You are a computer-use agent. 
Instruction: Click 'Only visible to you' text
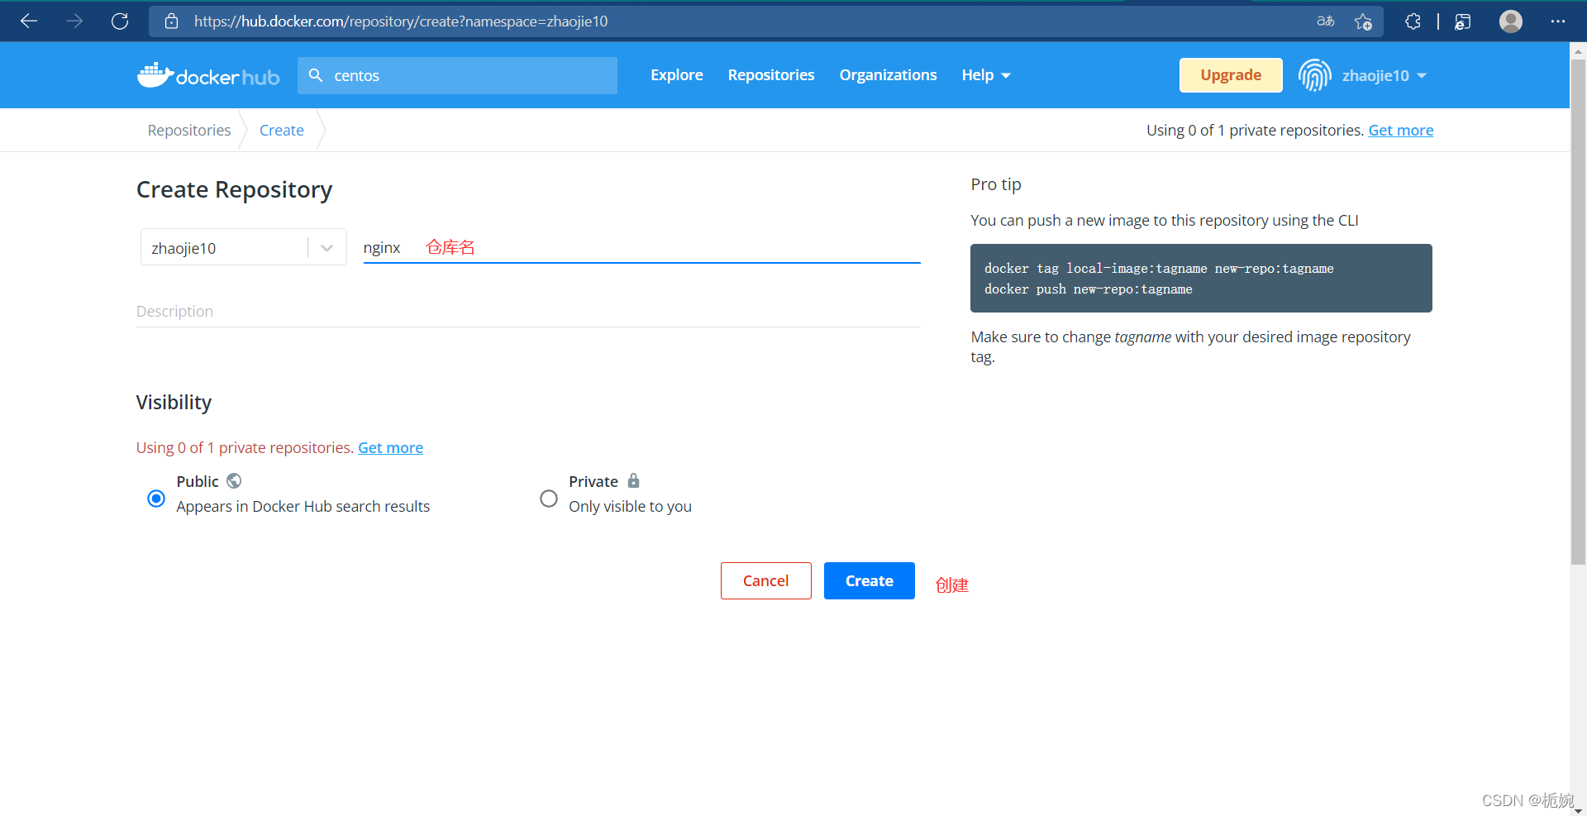pyautogui.click(x=630, y=506)
